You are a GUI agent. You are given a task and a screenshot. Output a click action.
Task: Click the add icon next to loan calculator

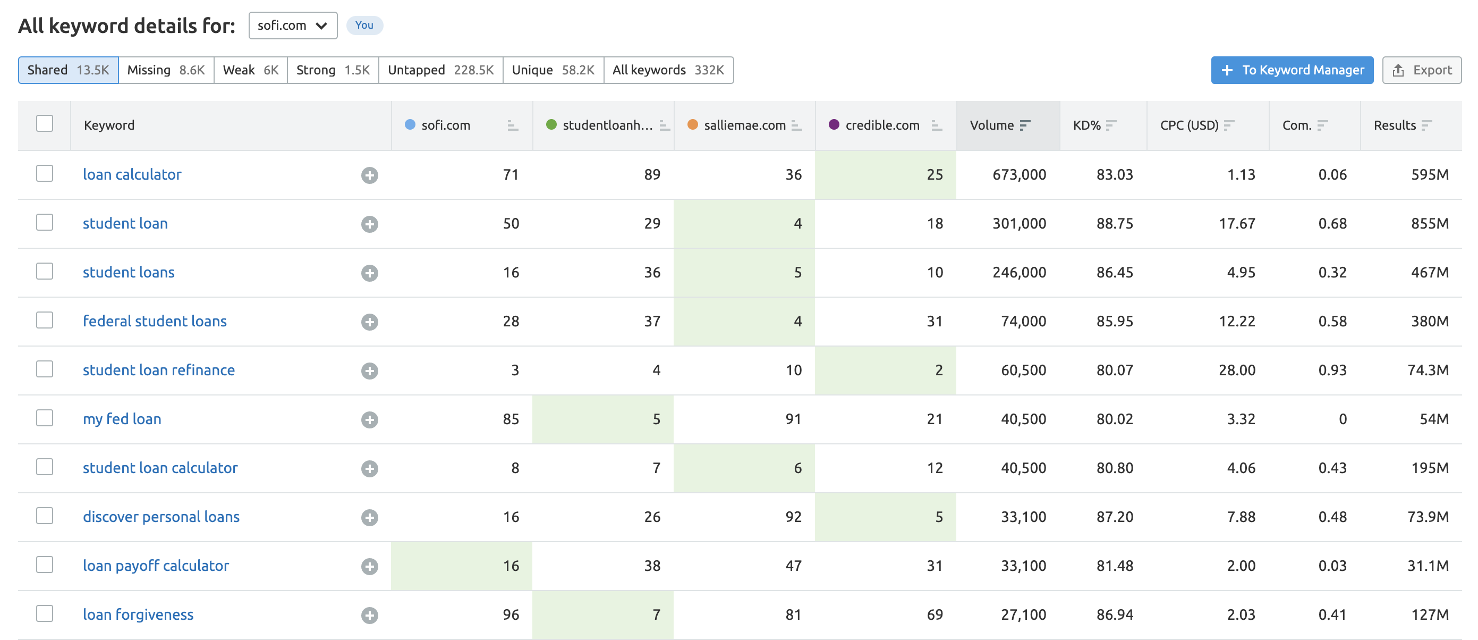click(369, 174)
